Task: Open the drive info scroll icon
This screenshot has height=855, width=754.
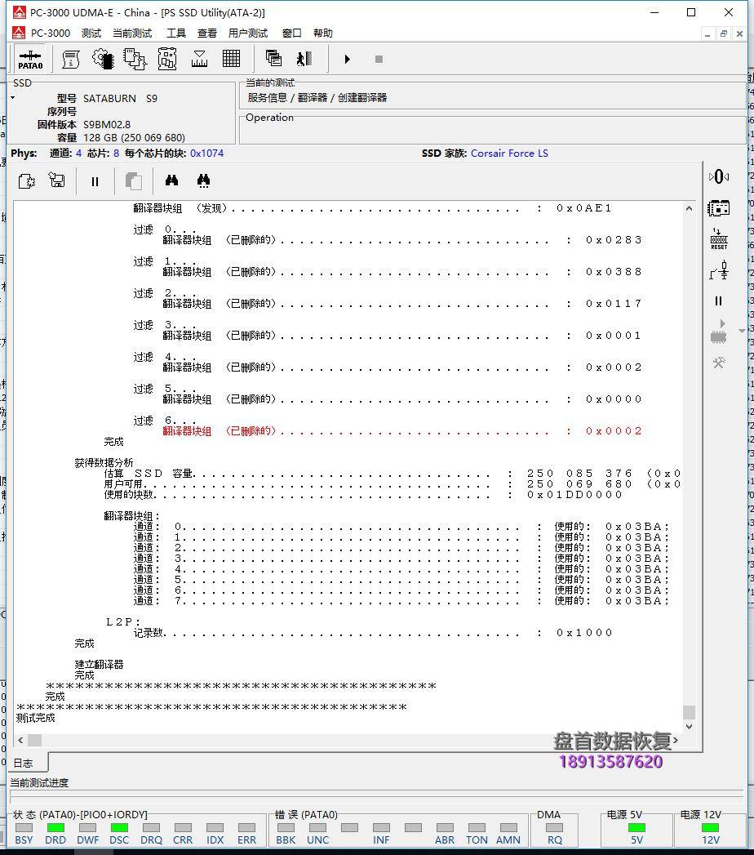Action: point(71,59)
